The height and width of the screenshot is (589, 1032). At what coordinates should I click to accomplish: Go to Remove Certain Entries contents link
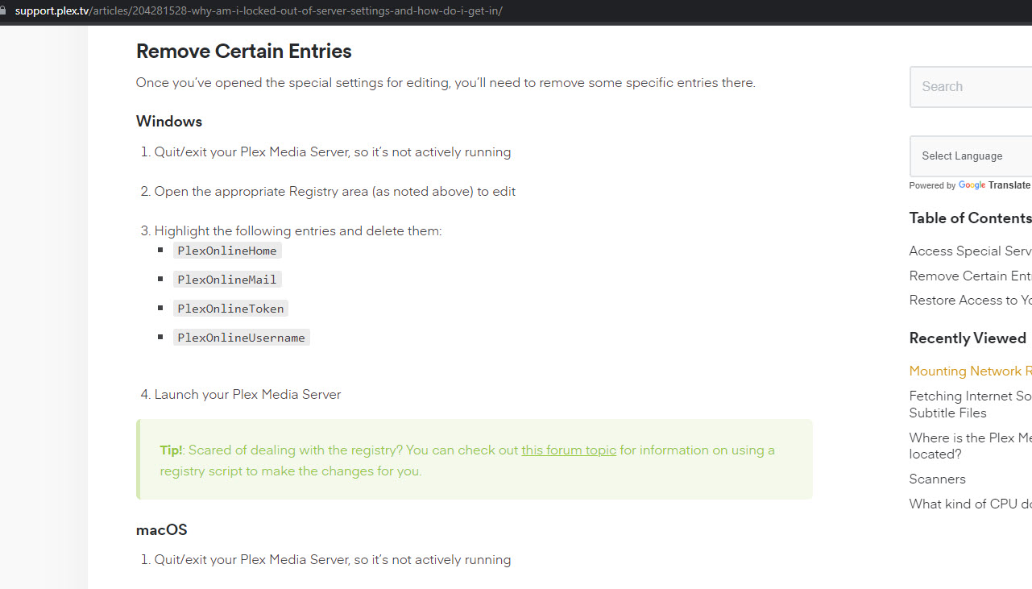click(x=971, y=276)
